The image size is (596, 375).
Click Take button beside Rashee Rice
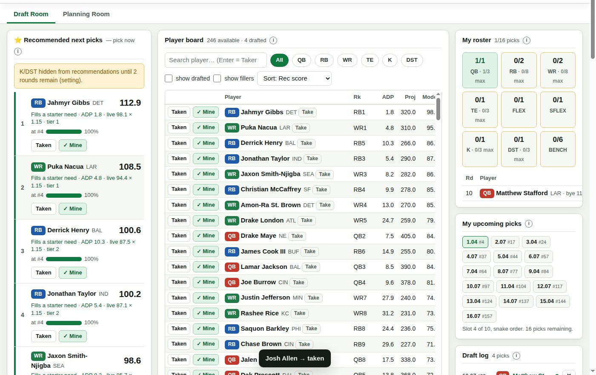click(x=300, y=313)
